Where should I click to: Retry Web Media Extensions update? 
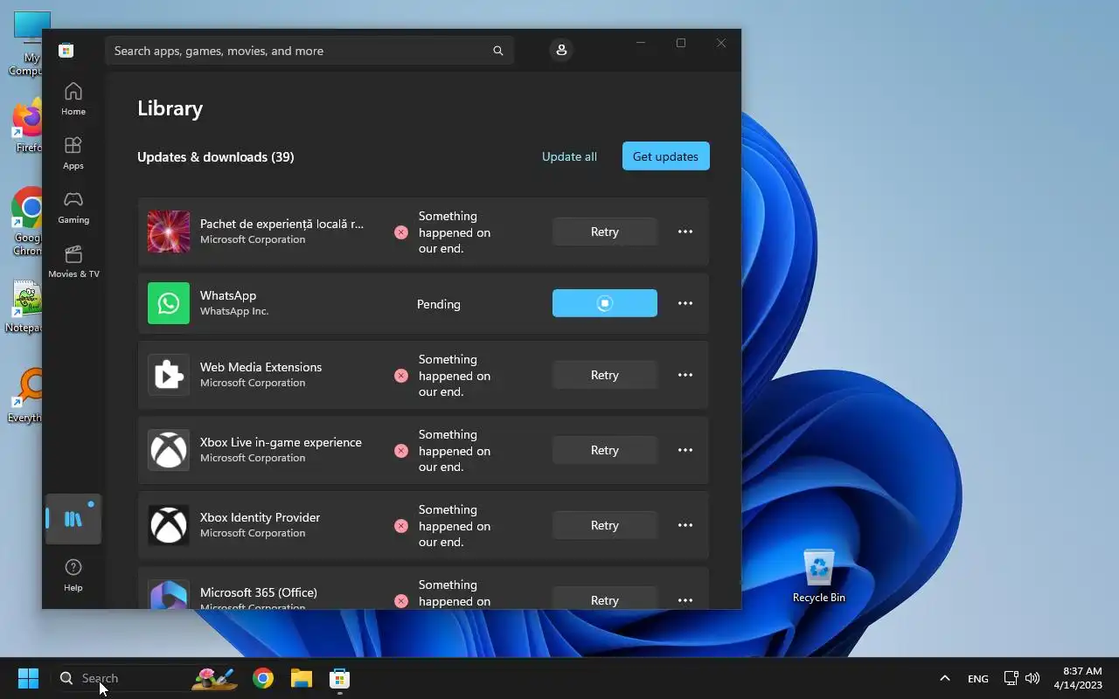coord(604,375)
